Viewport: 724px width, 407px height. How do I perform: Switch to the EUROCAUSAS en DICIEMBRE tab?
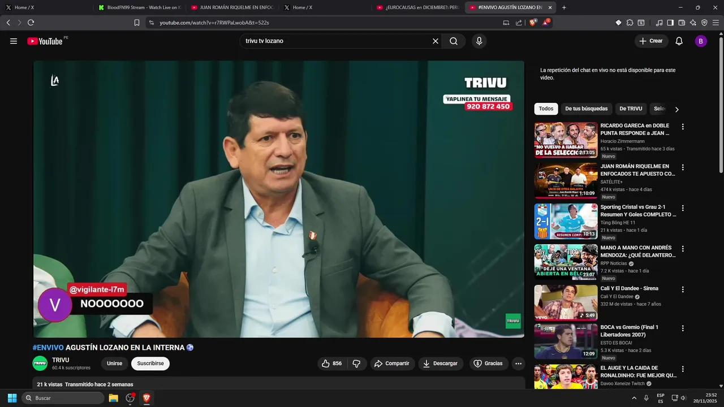(x=418, y=7)
